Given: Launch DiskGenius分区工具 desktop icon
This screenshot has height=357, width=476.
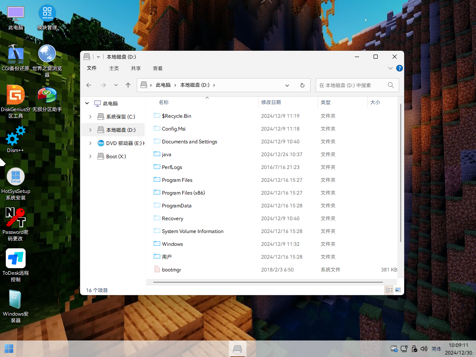Looking at the screenshot, I should tap(15, 102).
